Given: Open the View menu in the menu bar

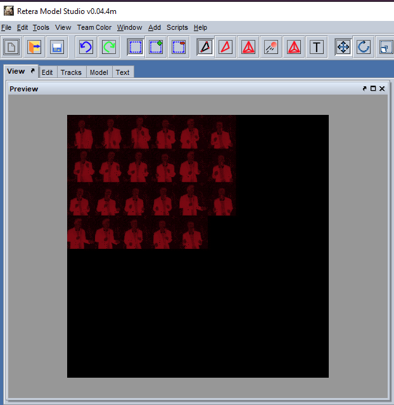Looking at the screenshot, I should [63, 27].
